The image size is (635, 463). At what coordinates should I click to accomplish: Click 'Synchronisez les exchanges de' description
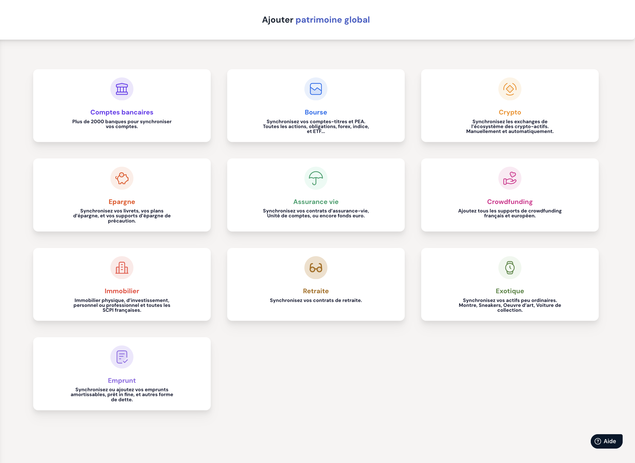point(510,122)
